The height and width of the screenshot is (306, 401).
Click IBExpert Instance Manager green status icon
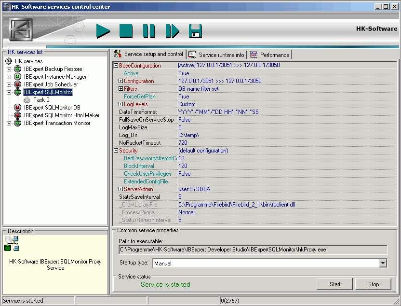17,77
